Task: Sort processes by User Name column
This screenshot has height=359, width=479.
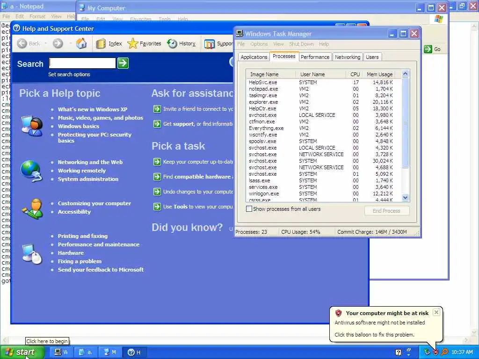Action: (x=321, y=74)
